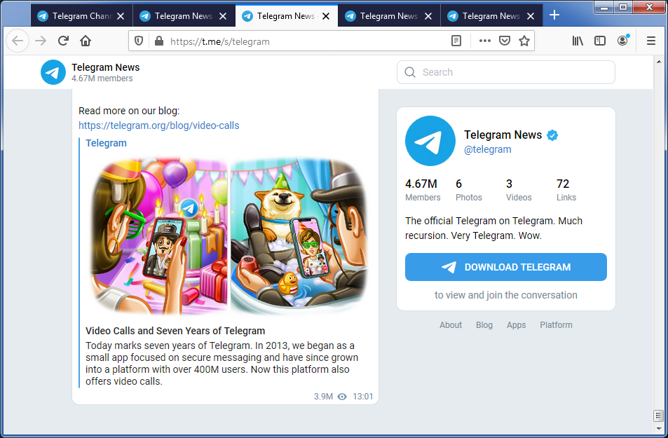Click the views eye icon on post
This screenshot has width=668, height=438.
(342, 397)
